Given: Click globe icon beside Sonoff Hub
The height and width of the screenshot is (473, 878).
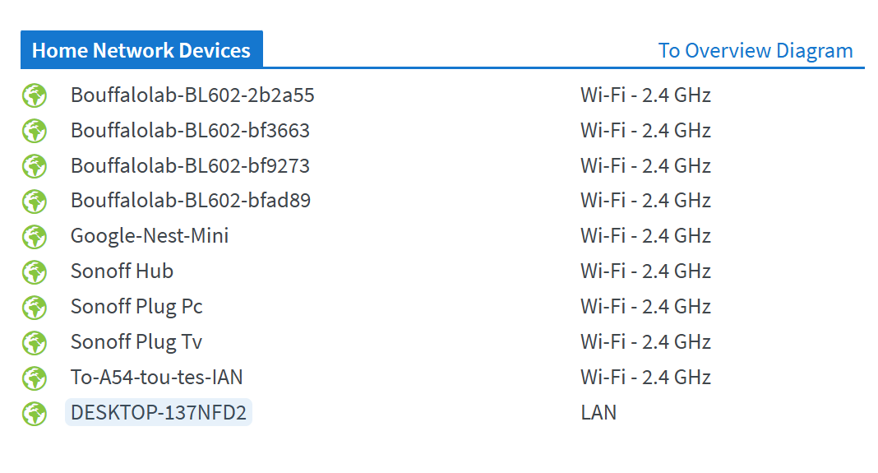Looking at the screenshot, I should click(x=35, y=271).
